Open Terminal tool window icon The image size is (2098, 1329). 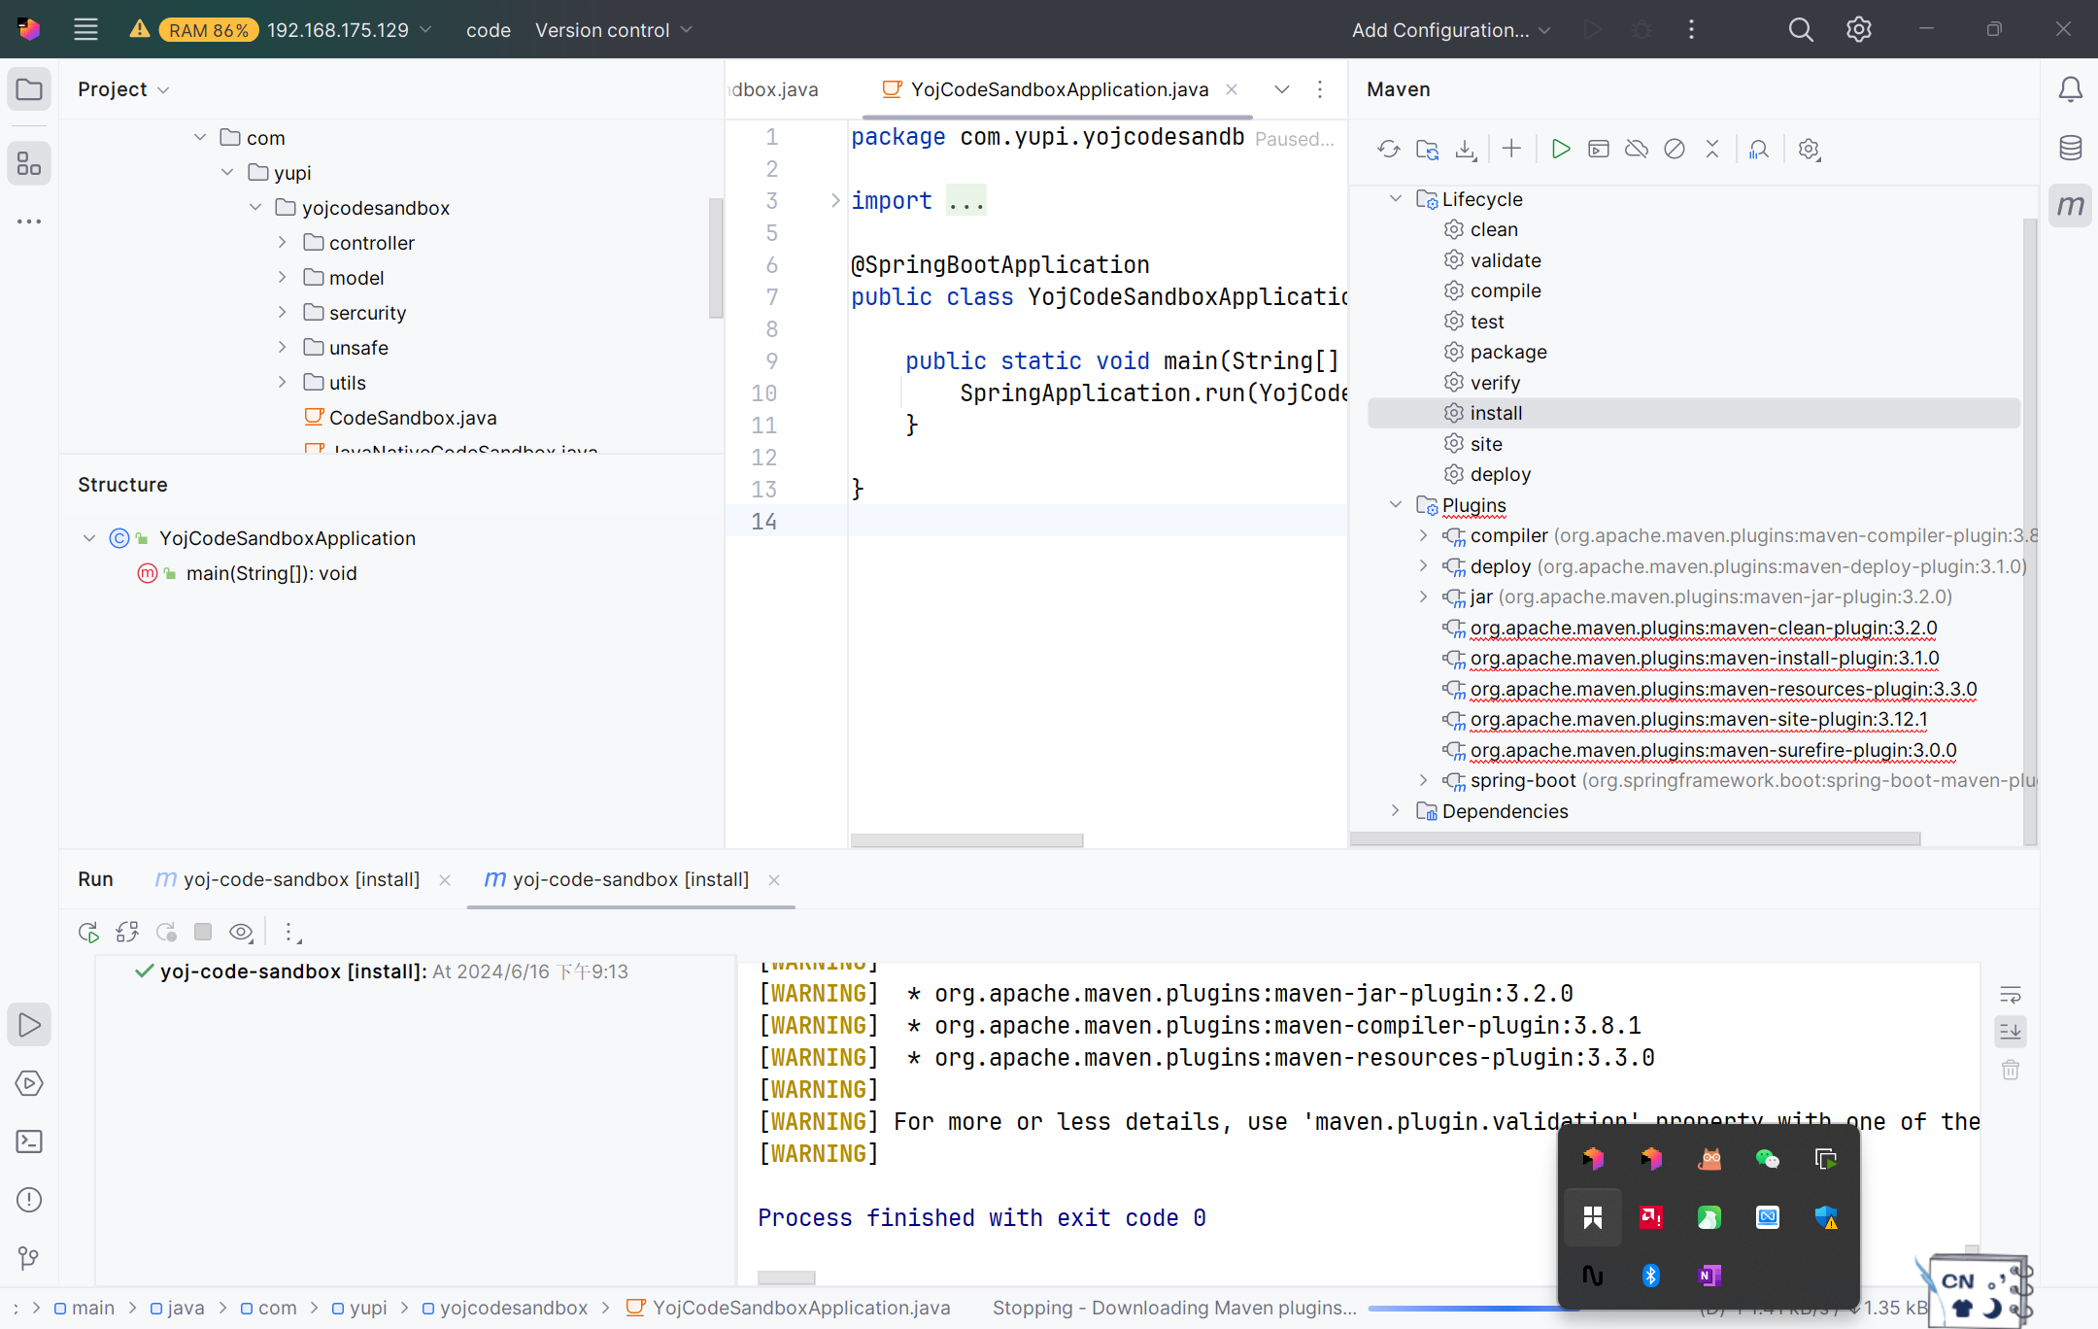pos(29,1142)
